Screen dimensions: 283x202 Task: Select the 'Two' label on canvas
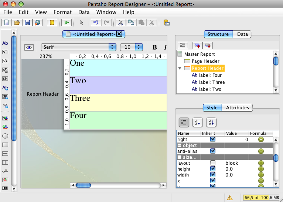tap(118, 85)
